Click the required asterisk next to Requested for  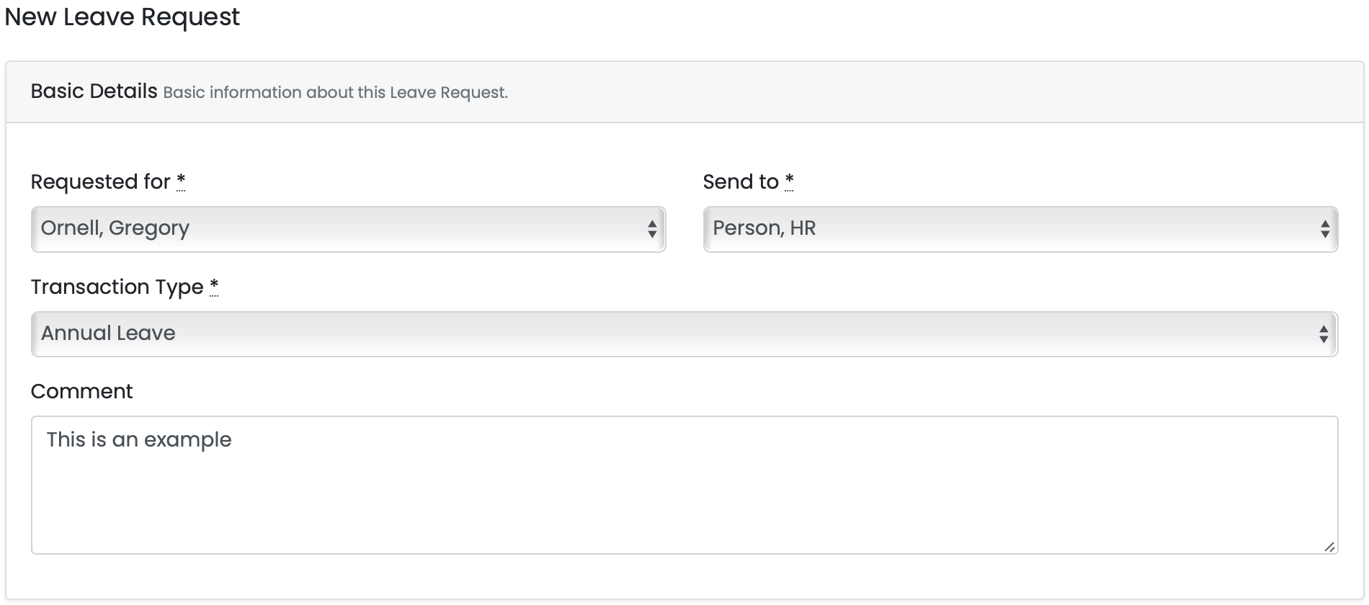181,181
